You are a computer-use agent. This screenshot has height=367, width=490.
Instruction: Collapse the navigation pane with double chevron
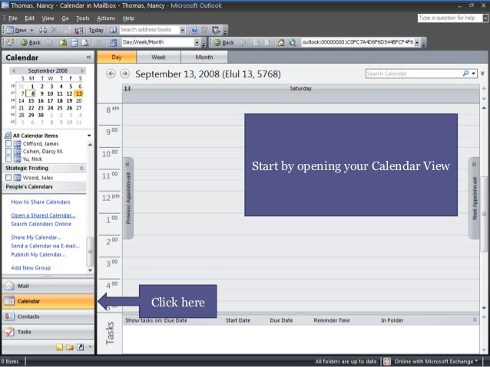click(x=89, y=57)
